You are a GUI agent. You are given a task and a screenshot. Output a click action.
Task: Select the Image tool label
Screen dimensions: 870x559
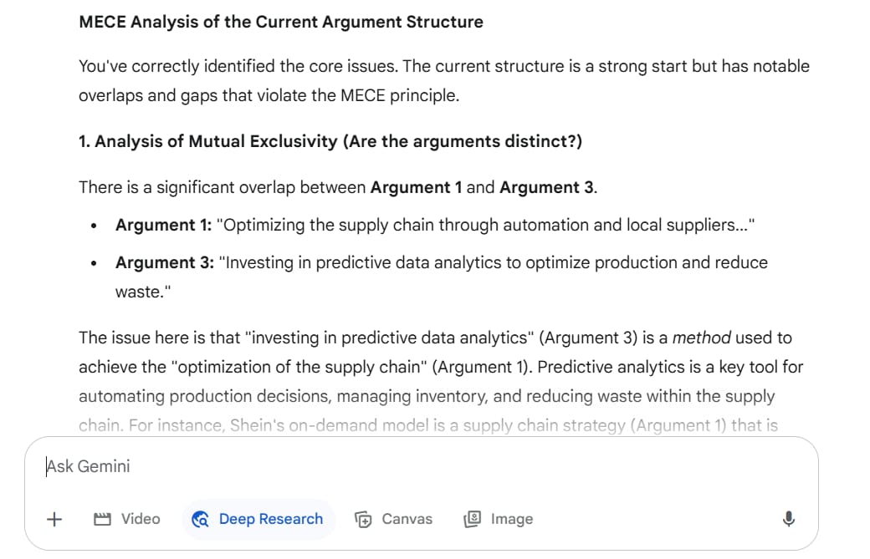(x=512, y=519)
